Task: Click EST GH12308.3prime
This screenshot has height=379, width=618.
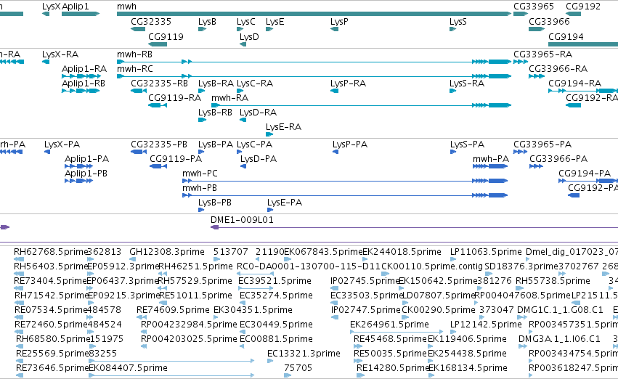Action: (132, 259)
